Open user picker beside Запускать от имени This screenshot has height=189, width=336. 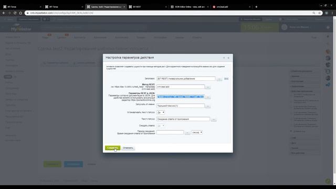(208, 106)
